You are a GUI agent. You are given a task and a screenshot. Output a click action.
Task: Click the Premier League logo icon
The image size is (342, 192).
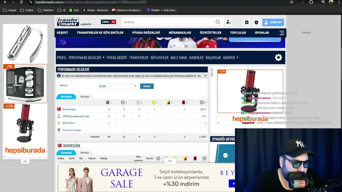(x=59, y=130)
